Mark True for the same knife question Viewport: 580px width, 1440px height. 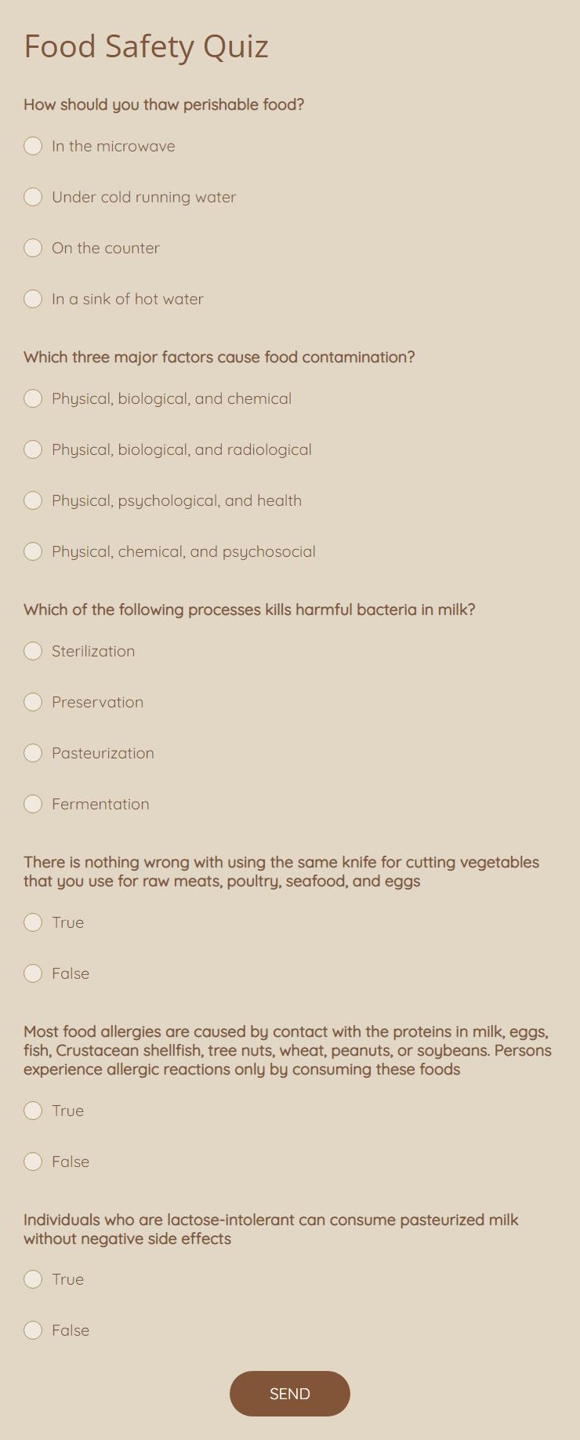[x=33, y=922]
